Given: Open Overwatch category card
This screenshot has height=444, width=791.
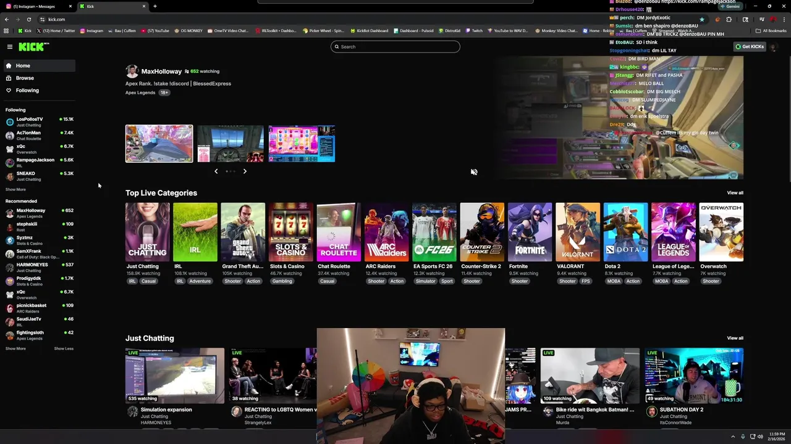Looking at the screenshot, I should coord(721,232).
